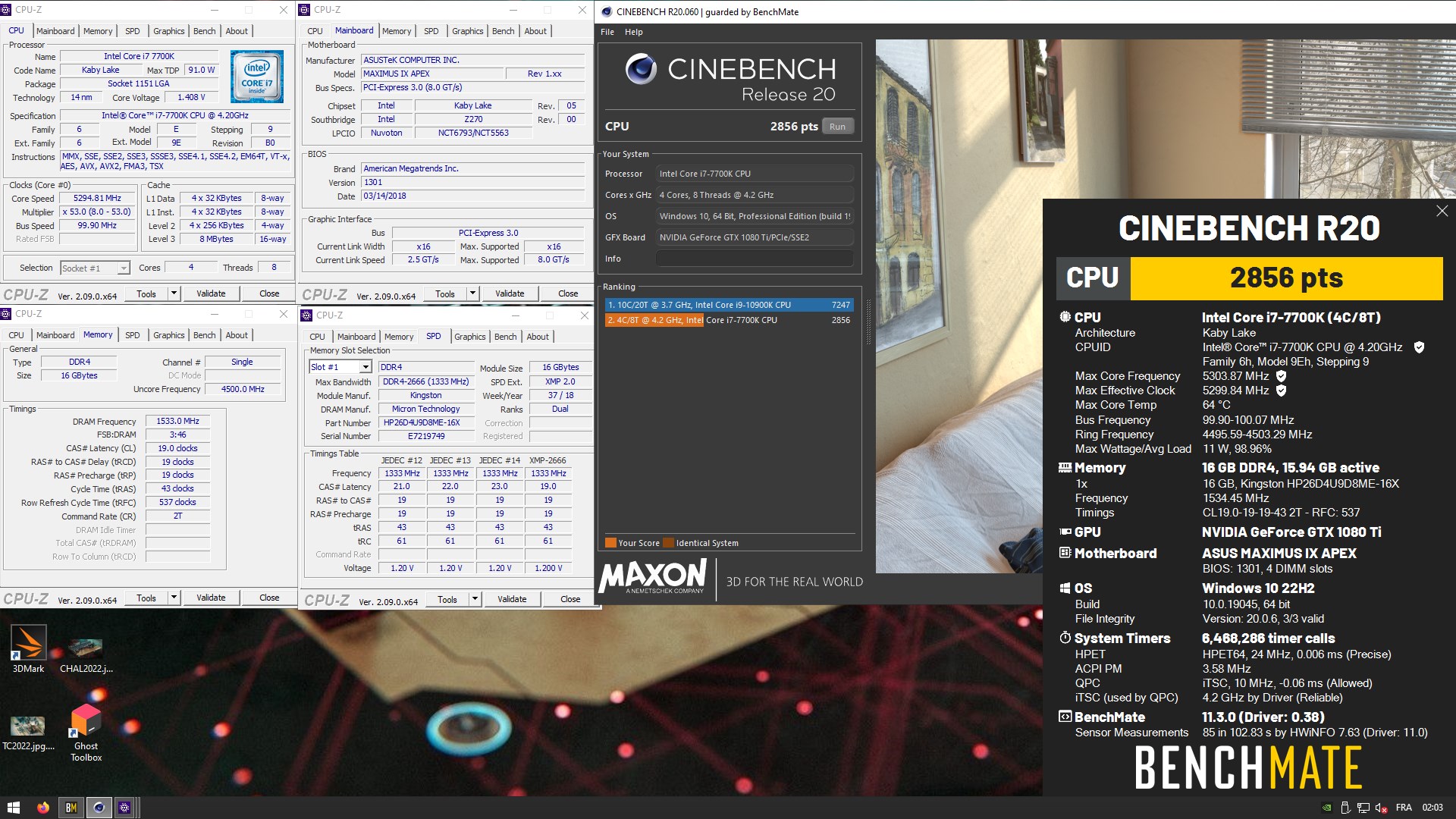Select the i9-10900K ranking row
Viewport: 1456px width, 819px height.
point(729,305)
